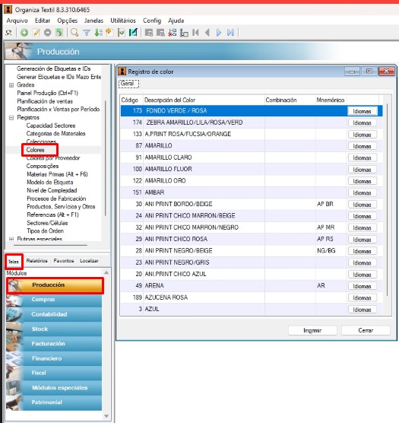This screenshot has width=399, height=423.
Task: Click the pencil edit record icon
Action: (36, 33)
